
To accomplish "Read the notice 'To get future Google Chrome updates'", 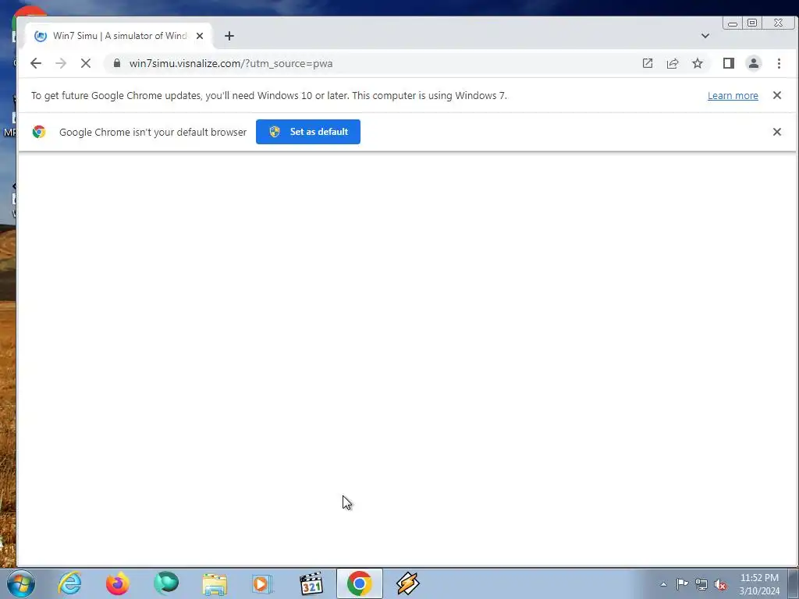I will [269, 96].
